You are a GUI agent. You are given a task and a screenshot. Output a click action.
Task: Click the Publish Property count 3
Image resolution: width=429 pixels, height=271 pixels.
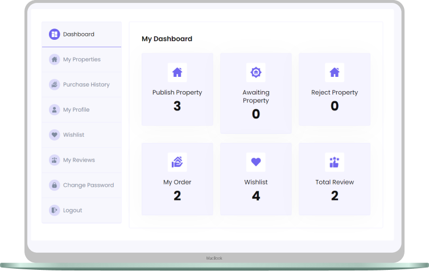[x=178, y=106]
